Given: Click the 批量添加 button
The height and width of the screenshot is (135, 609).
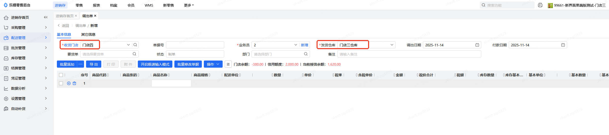Looking at the screenshot, I should 67,64.
